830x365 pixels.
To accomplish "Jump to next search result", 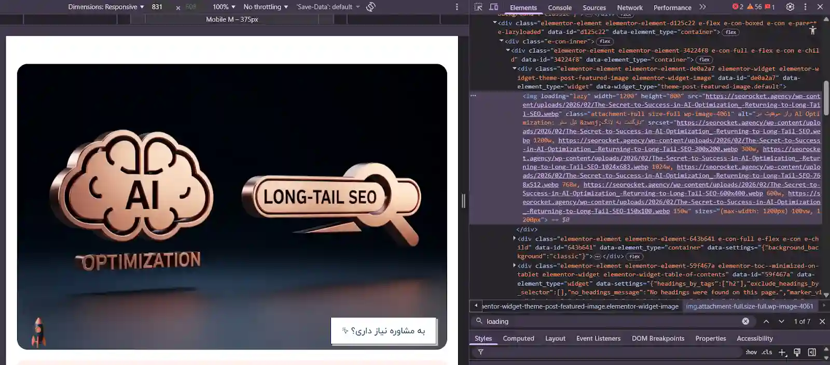I will point(781,322).
